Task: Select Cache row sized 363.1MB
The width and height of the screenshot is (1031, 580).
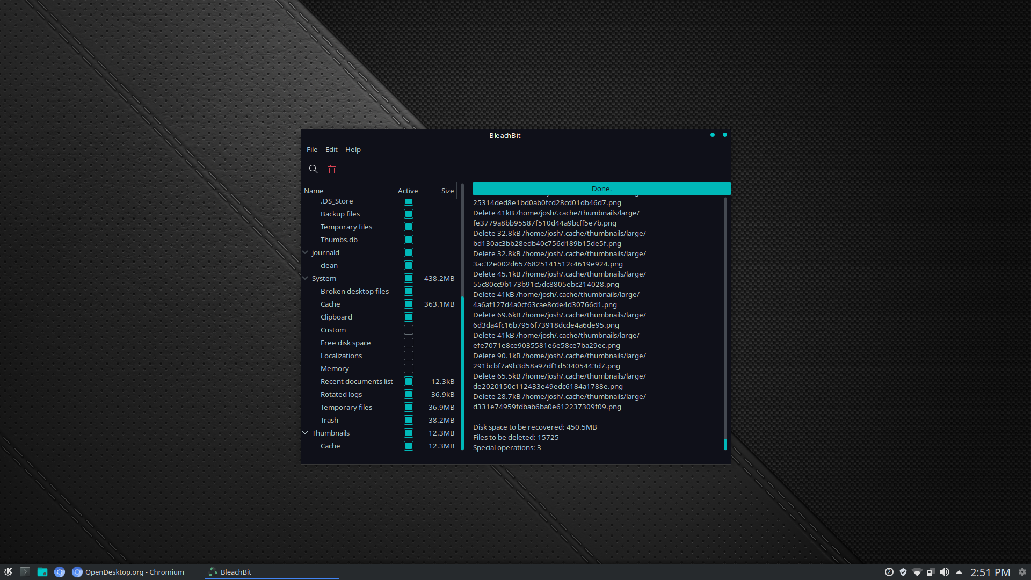Action: 379,304
